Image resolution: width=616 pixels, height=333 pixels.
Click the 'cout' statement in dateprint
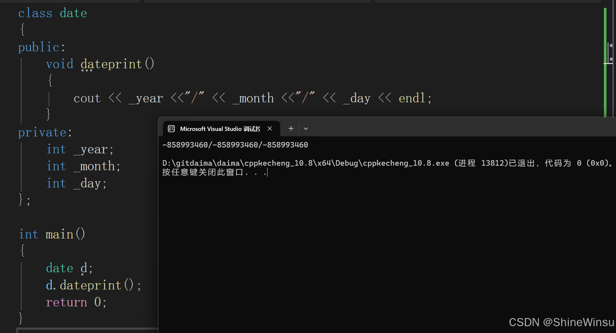[x=253, y=98]
